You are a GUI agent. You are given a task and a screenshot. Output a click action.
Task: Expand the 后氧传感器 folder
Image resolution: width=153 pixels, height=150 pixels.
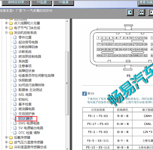click(6, 137)
